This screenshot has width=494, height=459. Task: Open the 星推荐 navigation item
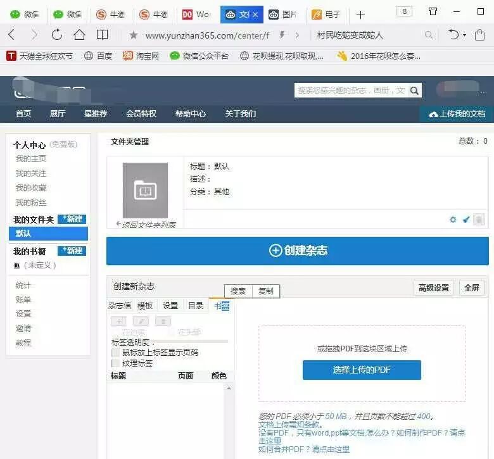[x=96, y=114]
